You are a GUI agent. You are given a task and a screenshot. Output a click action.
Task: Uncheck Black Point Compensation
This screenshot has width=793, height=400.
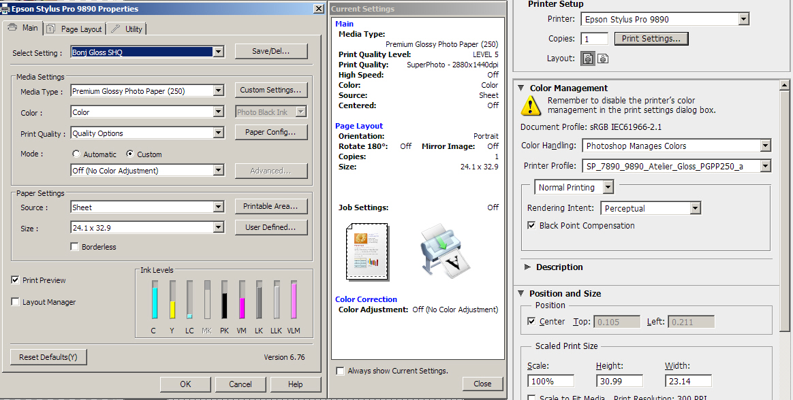click(x=532, y=226)
